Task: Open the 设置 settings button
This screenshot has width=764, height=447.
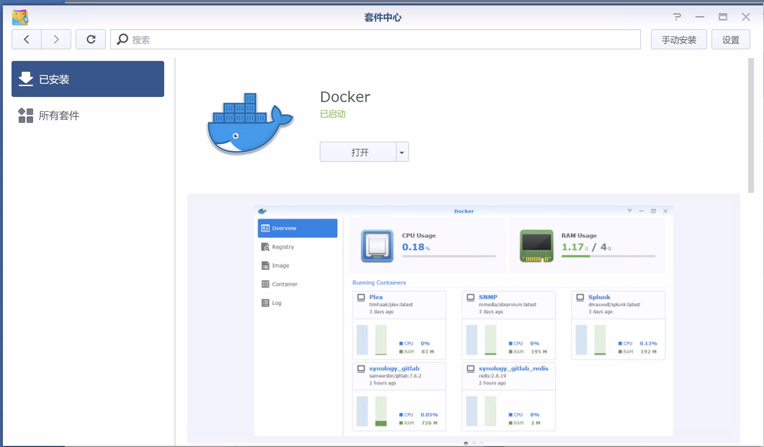Action: [x=731, y=40]
